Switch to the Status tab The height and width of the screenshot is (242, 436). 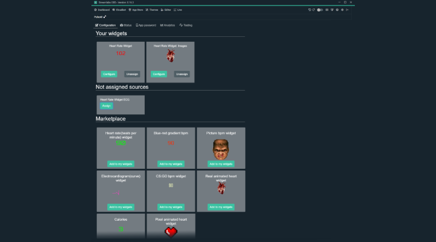point(126,25)
